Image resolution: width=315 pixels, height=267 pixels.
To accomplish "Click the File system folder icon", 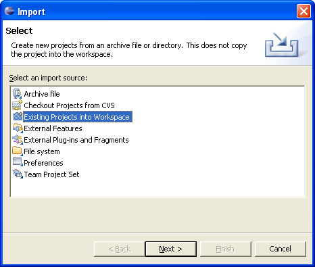I will click(18, 151).
